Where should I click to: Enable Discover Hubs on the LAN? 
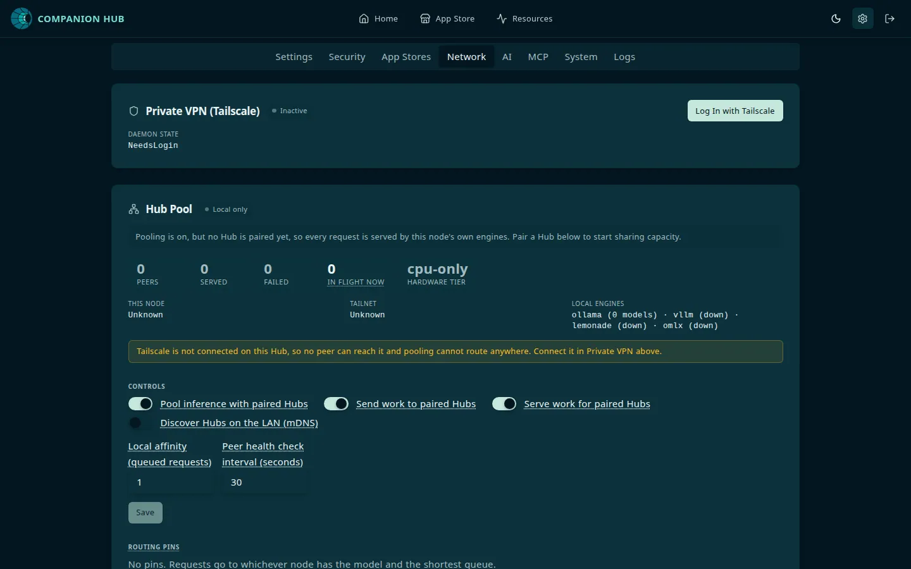pos(140,423)
